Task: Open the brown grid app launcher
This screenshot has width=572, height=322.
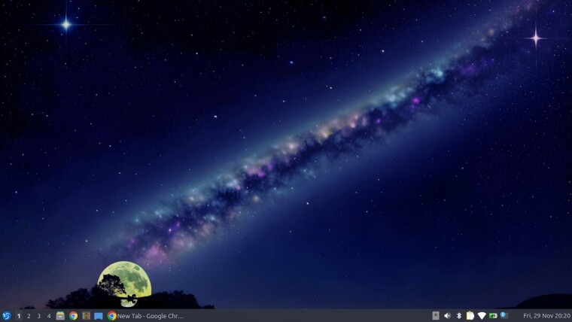Action: click(86, 316)
